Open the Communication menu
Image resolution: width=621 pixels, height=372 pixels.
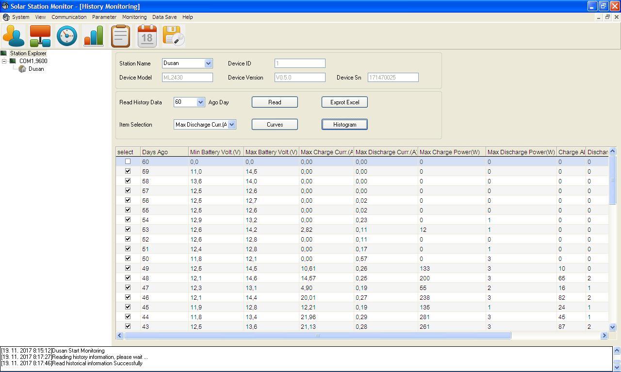[69, 17]
